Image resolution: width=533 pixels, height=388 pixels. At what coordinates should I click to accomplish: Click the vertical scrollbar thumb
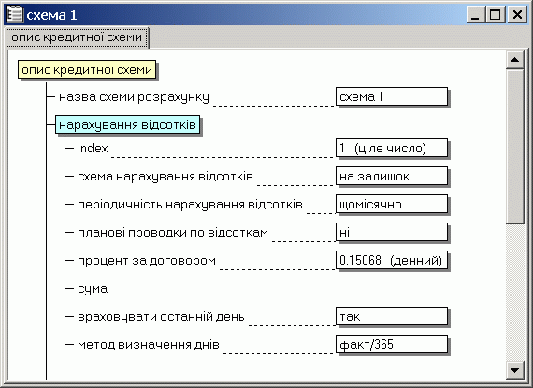[514, 146]
